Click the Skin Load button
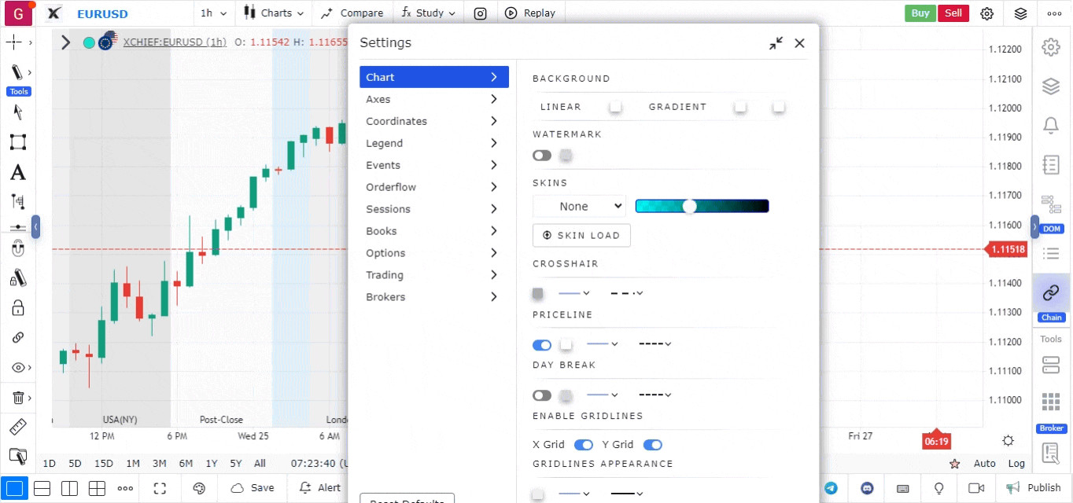Image resolution: width=1073 pixels, height=503 pixels. [581, 235]
